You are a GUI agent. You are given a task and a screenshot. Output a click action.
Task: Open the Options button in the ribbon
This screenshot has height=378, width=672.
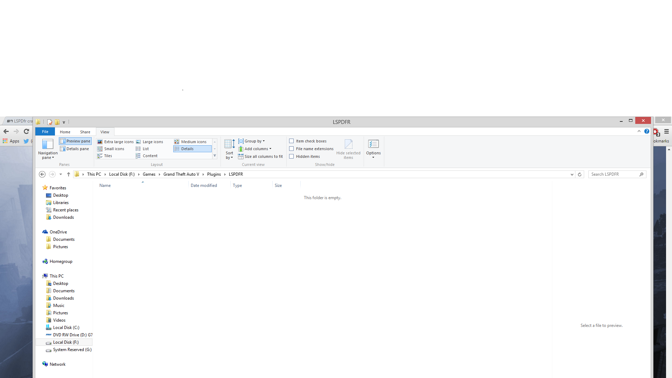pos(373,149)
